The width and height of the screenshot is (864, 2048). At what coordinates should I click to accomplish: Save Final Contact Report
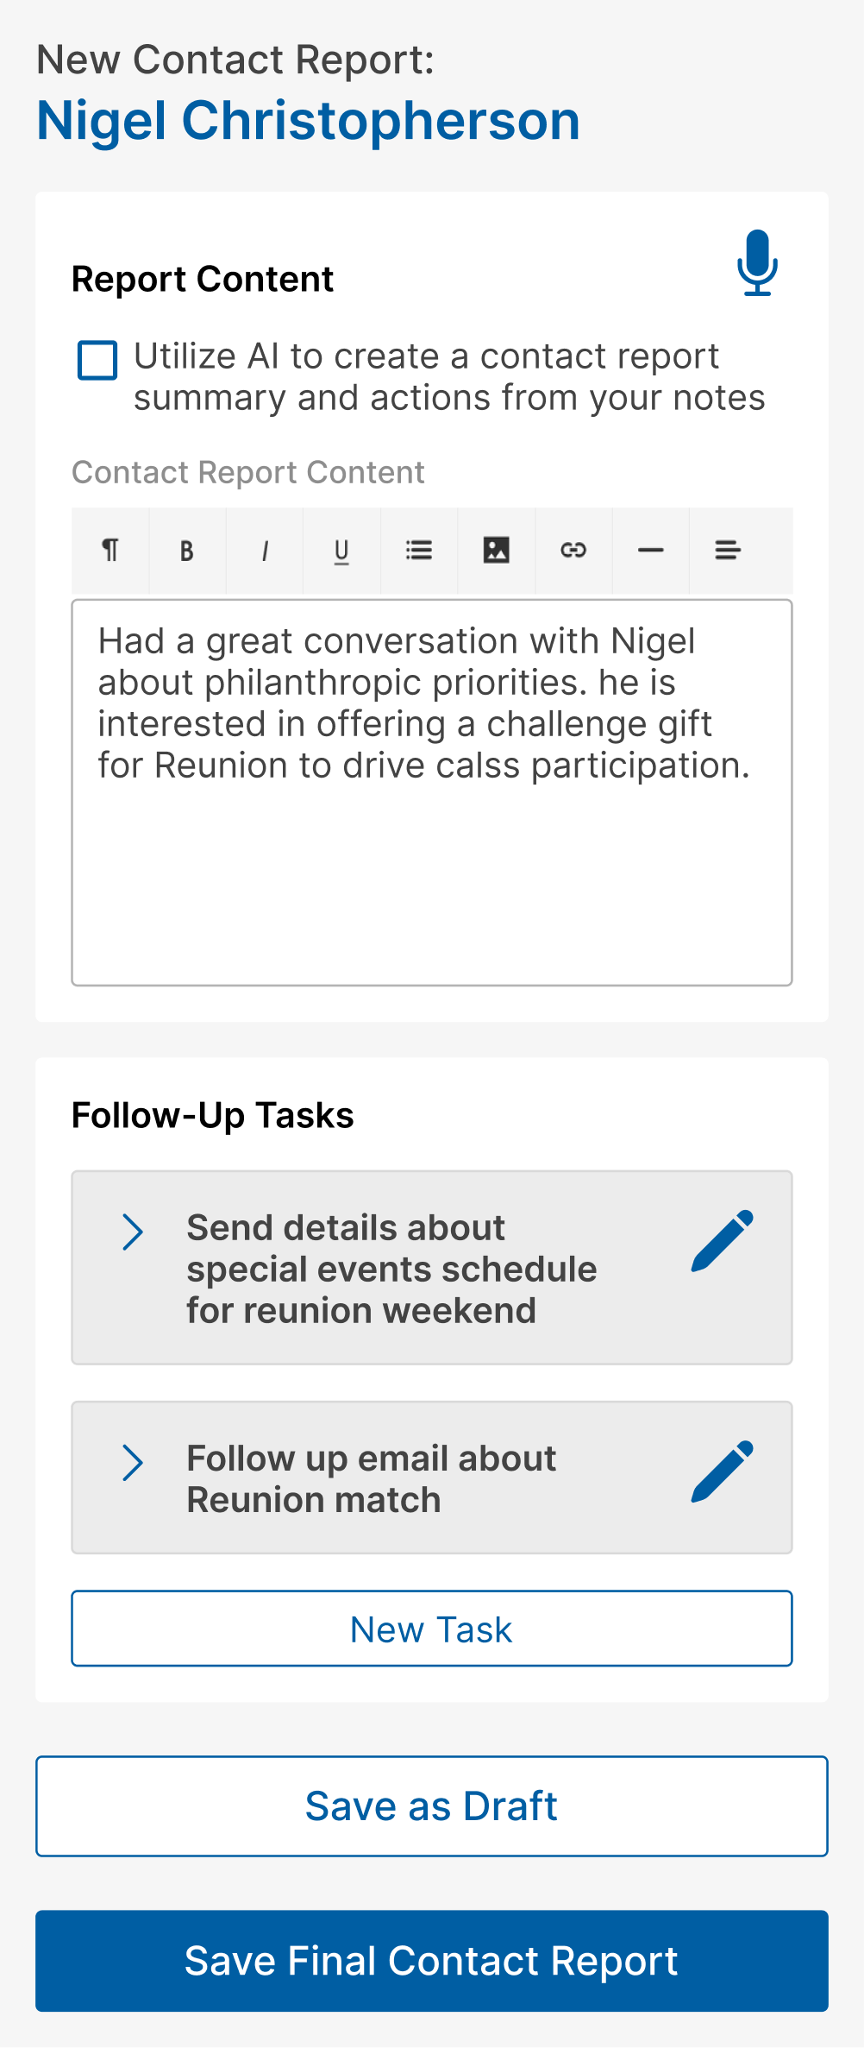click(431, 1960)
